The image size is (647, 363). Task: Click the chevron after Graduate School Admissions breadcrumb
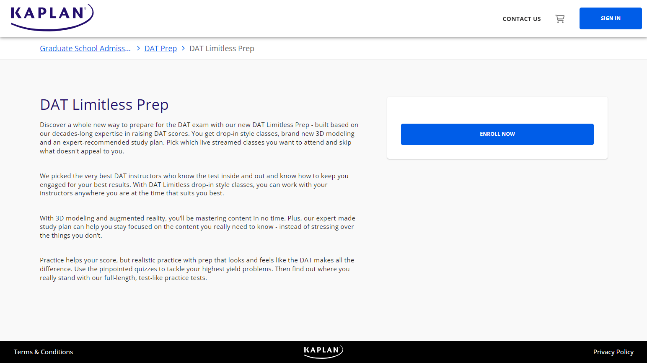pos(138,49)
